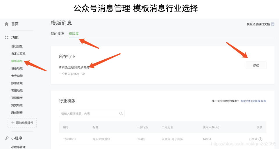The image size is (279, 149).
Task: Click the 一级行业 column header
Action: 142,127
